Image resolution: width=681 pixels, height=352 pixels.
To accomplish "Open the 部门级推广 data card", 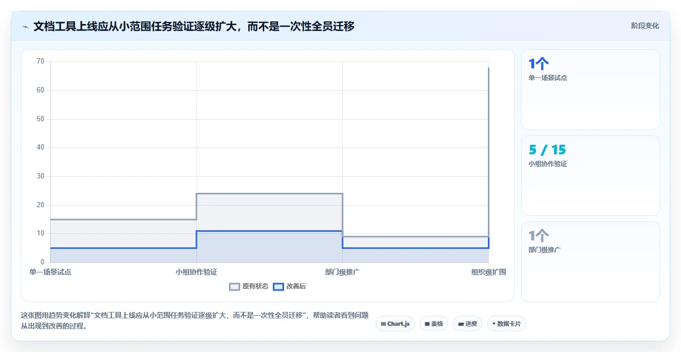I will [x=591, y=261].
